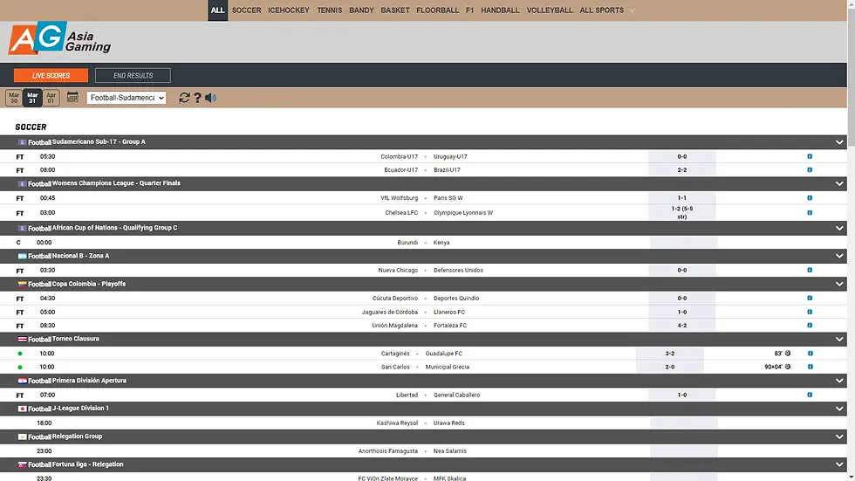Toggle sound with the speaker icon
This screenshot has height=481, width=855.
[x=210, y=98]
